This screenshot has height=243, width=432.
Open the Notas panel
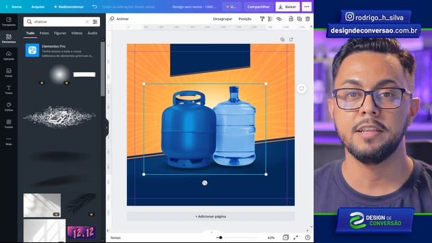[115, 238]
